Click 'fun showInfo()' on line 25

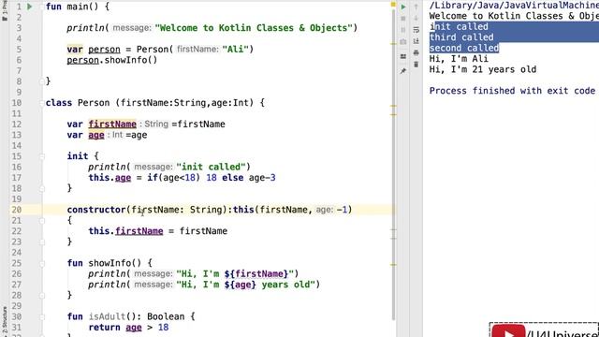point(104,263)
